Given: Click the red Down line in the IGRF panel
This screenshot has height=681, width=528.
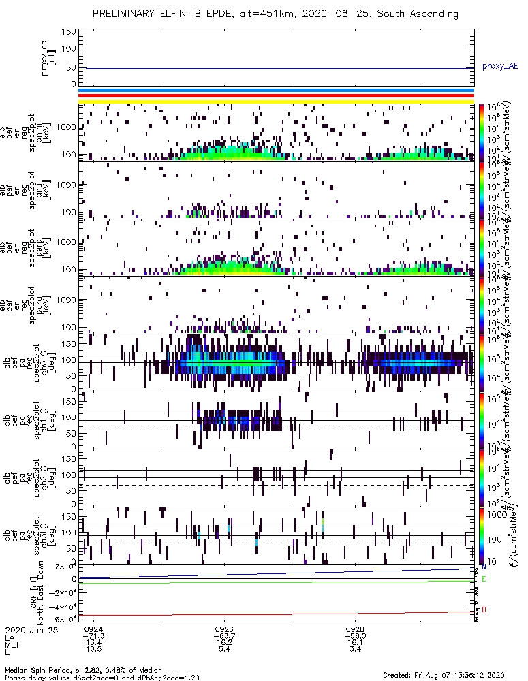Looking at the screenshot, I should pos(276,614).
